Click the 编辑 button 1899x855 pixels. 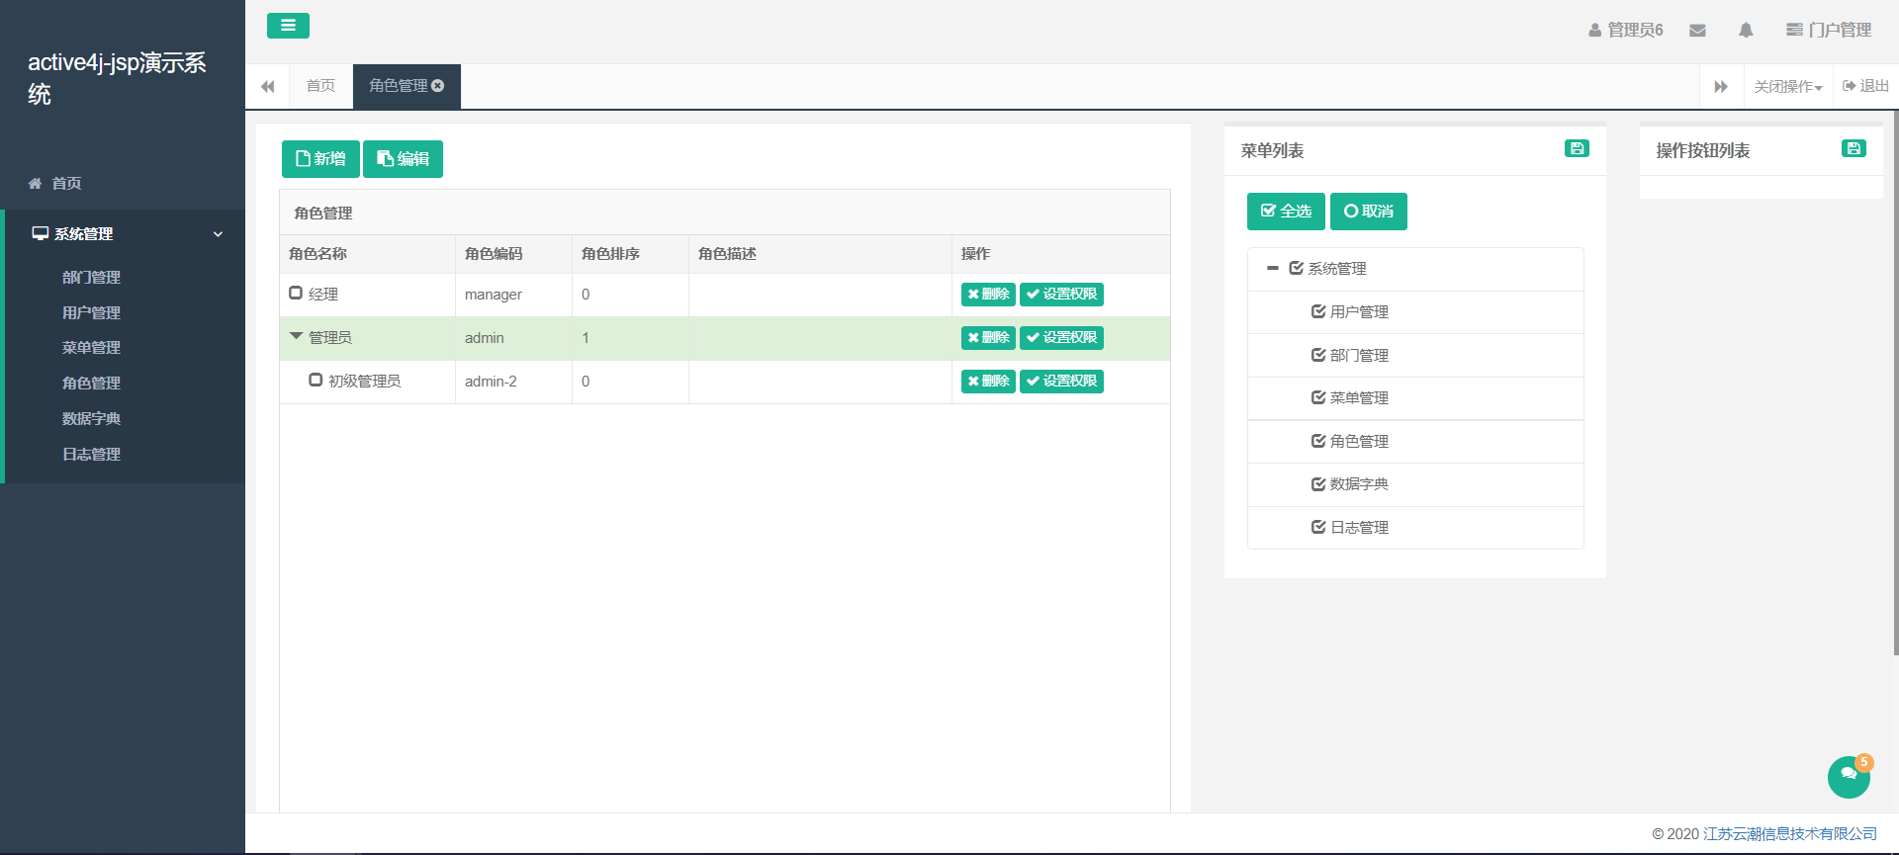point(403,159)
